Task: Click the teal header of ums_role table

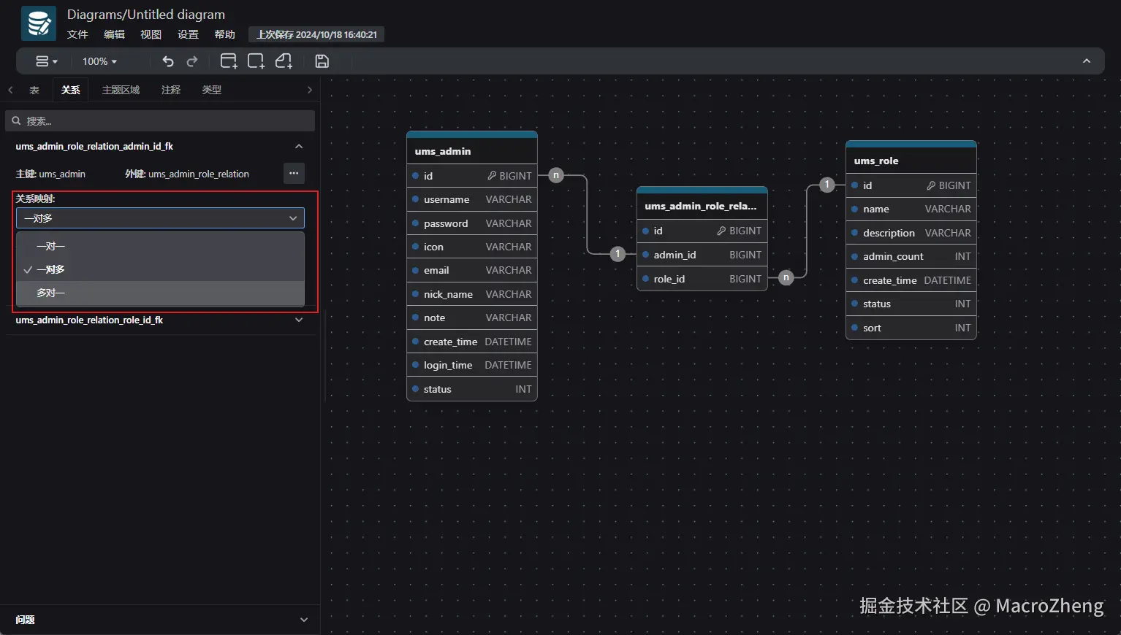Action: point(911,145)
